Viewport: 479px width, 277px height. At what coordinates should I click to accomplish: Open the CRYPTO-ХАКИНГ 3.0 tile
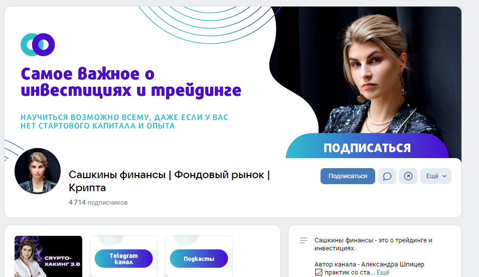pos(48,256)
